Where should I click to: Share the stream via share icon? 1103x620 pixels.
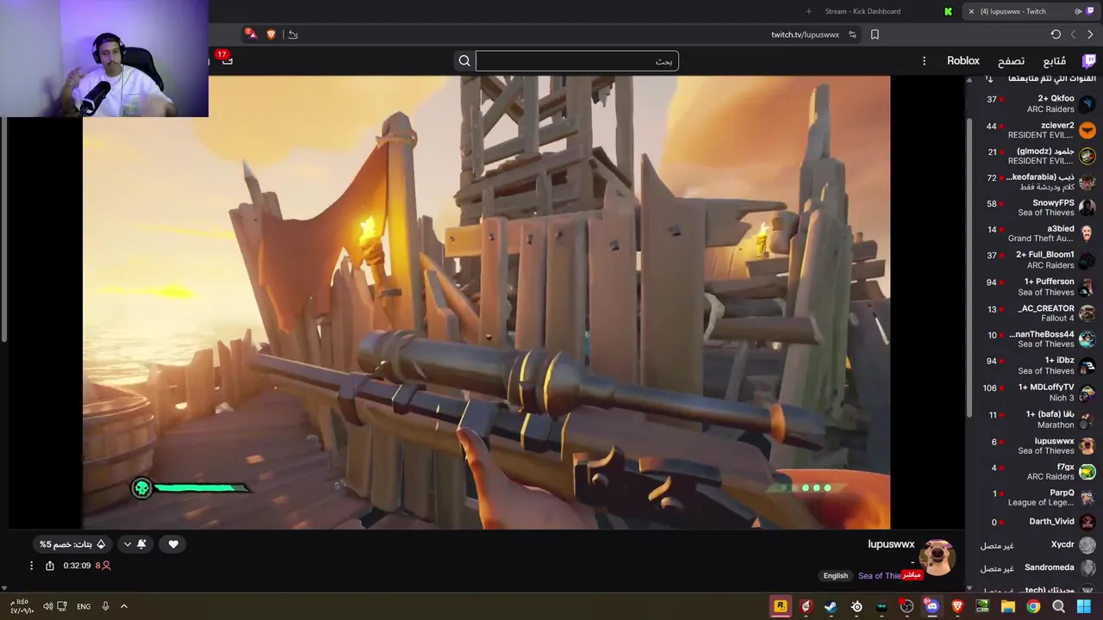(50, 566)
